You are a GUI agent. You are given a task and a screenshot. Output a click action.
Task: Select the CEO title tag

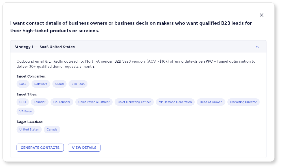23,102
